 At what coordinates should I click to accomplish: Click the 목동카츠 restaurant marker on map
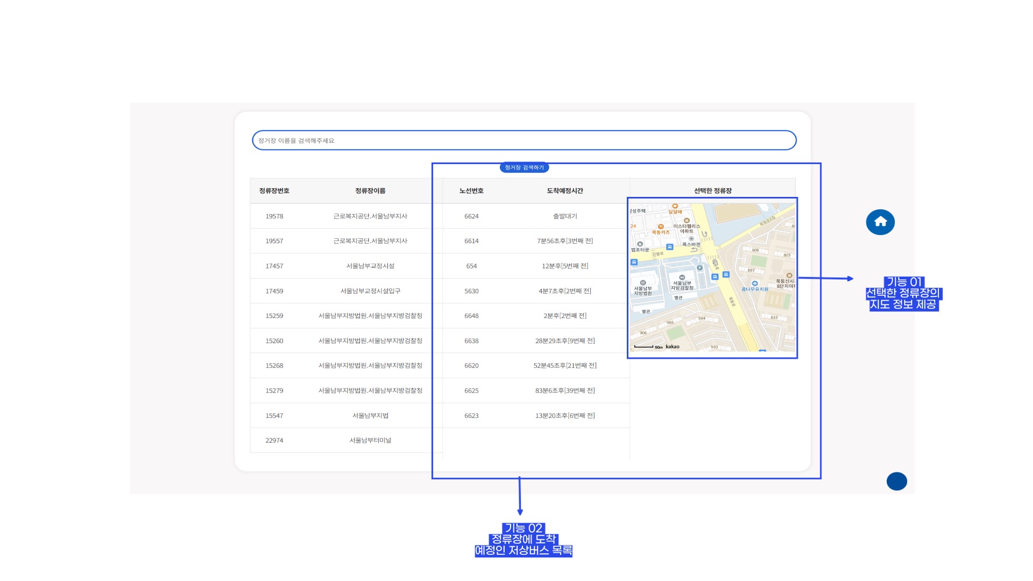pos(661,227)
